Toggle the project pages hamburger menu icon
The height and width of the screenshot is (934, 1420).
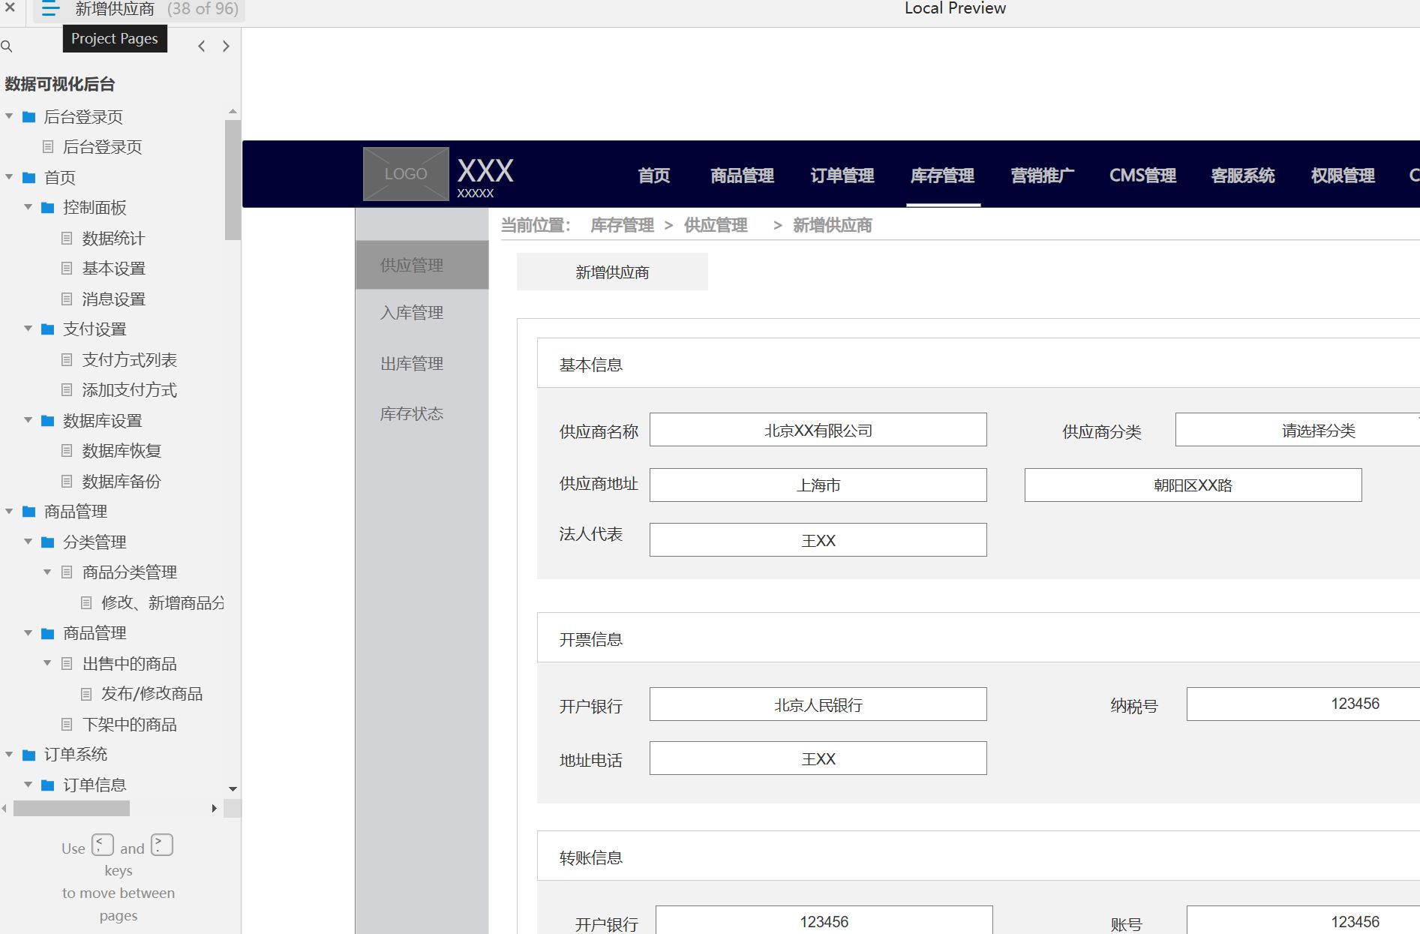(50, 9)
